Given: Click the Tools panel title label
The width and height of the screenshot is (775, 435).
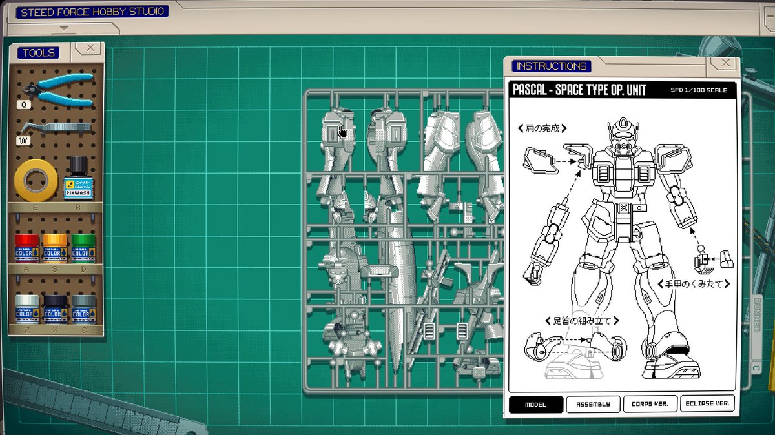Looking at the screenshot, I should tap(39, 53).
